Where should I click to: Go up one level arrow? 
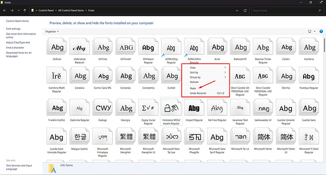25,11
